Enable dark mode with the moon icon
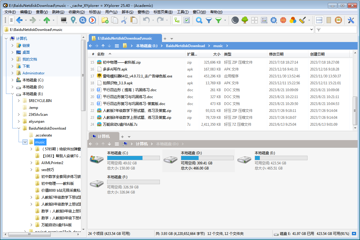This screenshot has width=360, height=240. (x=236, y=20)
